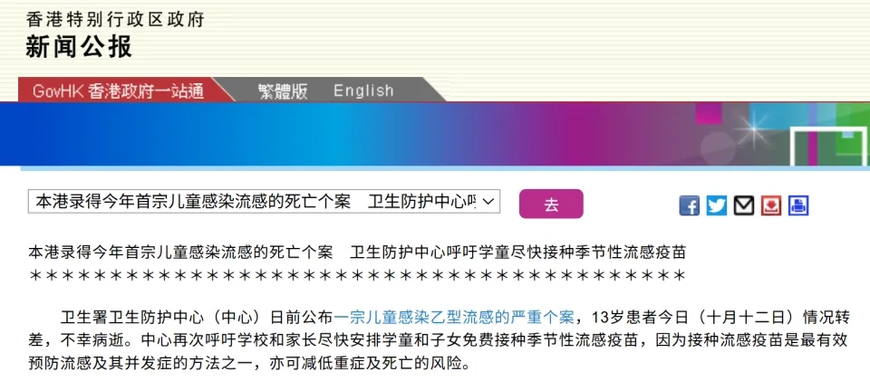Click text 卫生署卫生防护中心（中心）日前公布
This screenshot has height=381, width=870.
(x=197, y=318)
